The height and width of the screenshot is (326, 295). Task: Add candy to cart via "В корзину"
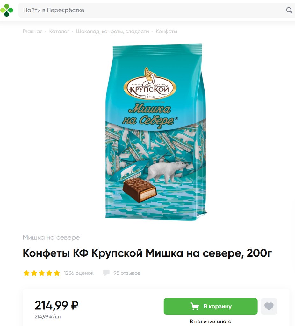pos(211,306)
